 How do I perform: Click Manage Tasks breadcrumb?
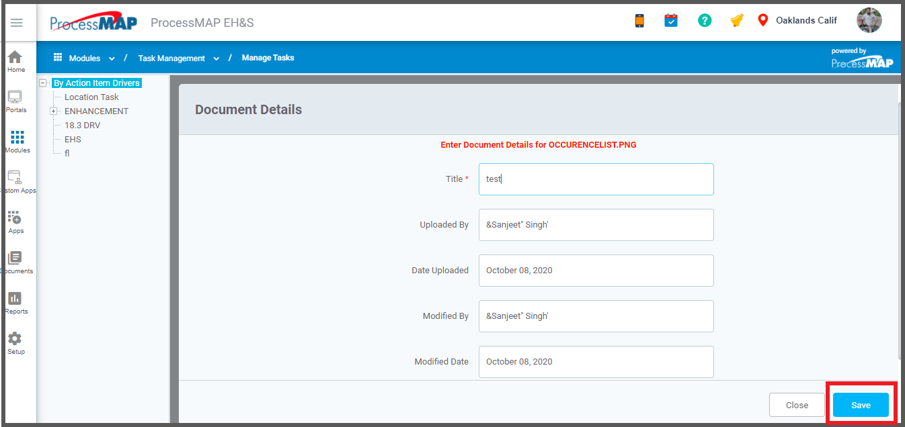click(268, 58)
